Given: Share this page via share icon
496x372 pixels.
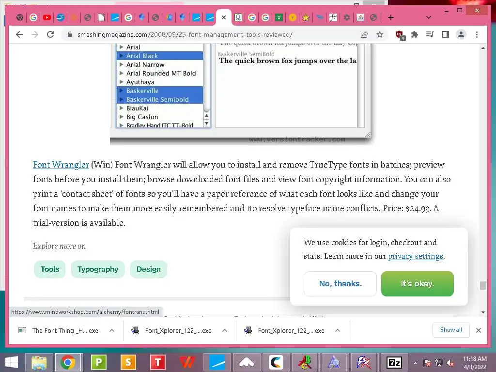Looking at the screenshot, I should click(364, 34).
